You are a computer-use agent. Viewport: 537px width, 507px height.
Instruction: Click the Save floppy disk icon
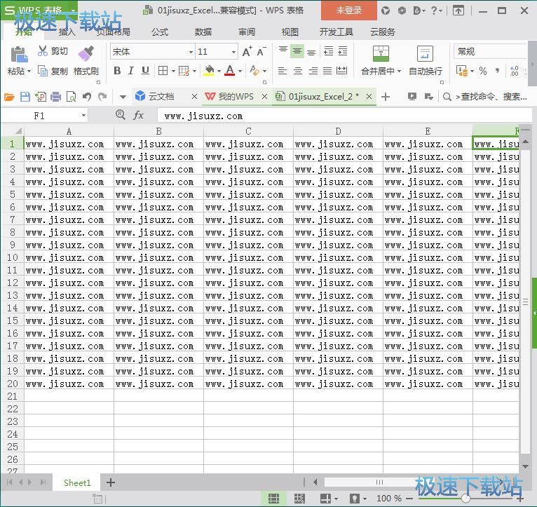25,97
